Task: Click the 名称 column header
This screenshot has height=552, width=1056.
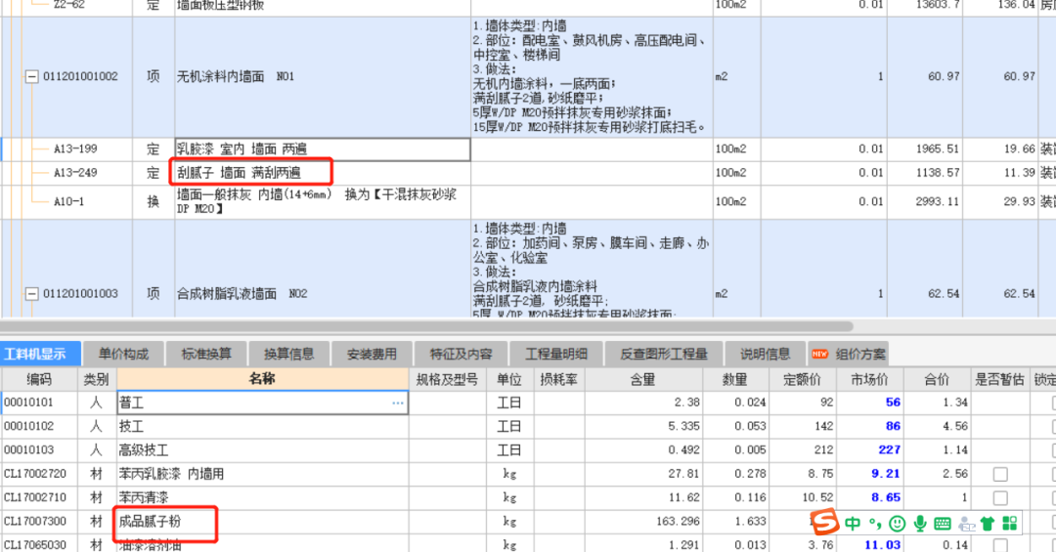Action: [x=262, y=379]
